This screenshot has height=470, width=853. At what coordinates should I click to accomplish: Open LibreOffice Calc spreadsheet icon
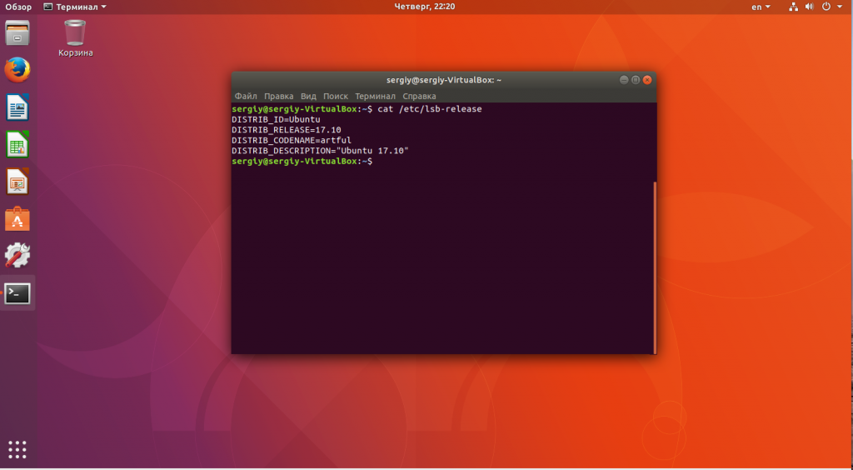click(x=17, y=144)
